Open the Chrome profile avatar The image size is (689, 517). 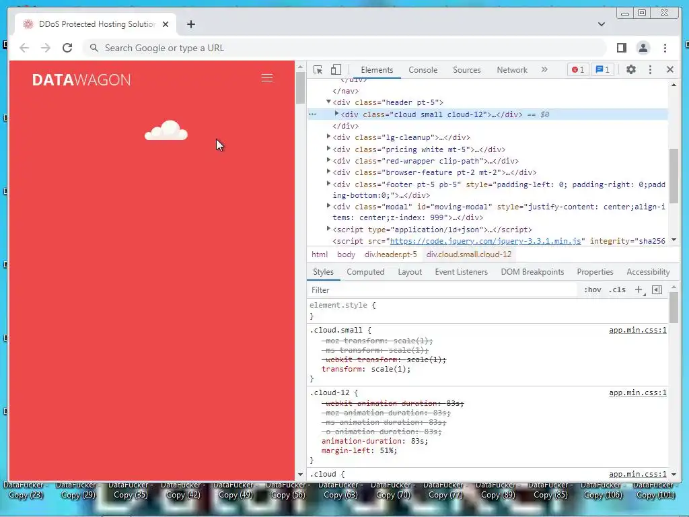pos(643,48)
